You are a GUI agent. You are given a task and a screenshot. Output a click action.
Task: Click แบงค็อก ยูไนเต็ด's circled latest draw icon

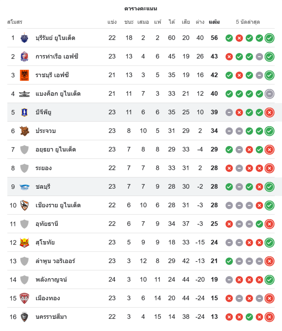269,94
